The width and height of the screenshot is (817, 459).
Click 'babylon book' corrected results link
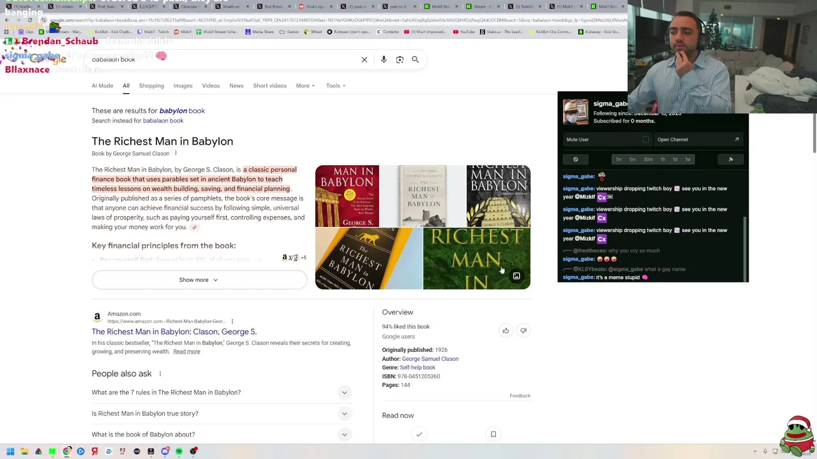[x=182, y=111]
